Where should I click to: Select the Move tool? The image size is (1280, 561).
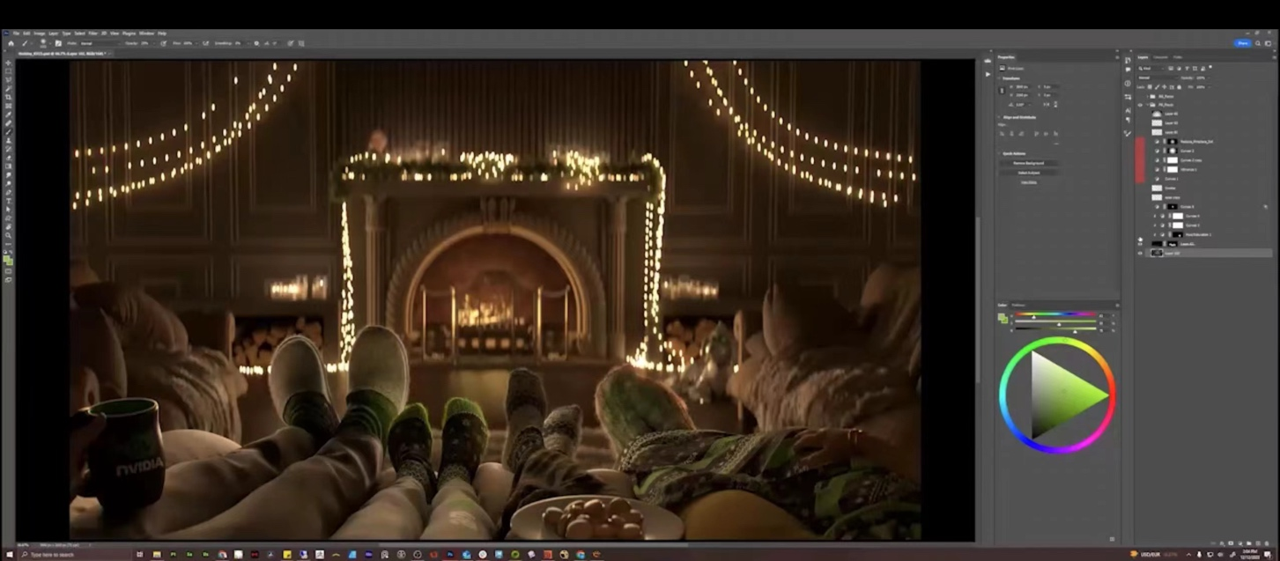[x=7, y=63]
